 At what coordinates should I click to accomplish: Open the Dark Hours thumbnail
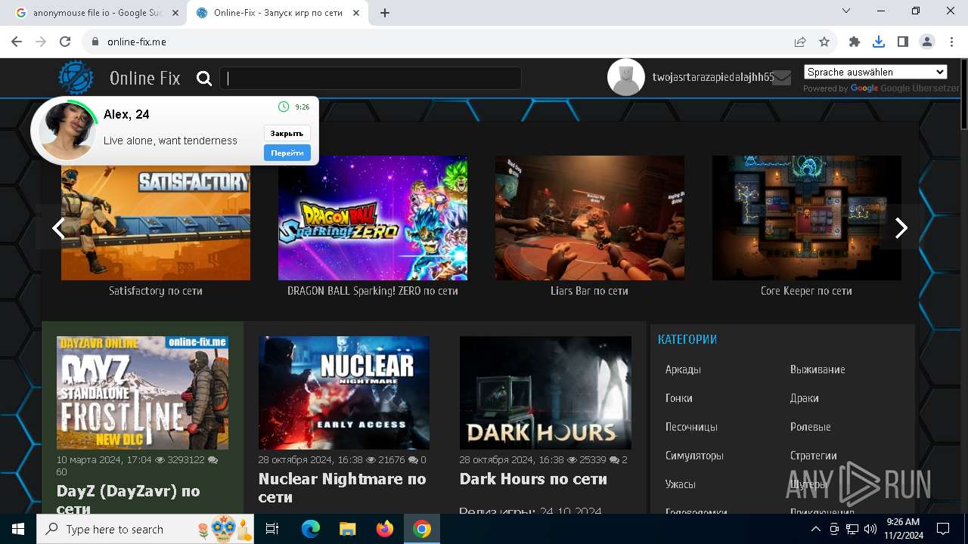click(x=545, y=393)
